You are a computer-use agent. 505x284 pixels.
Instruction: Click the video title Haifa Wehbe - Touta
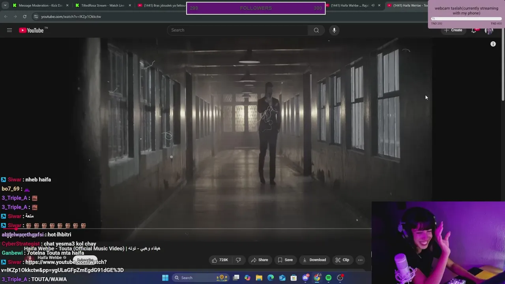click(x=92, y=248)
